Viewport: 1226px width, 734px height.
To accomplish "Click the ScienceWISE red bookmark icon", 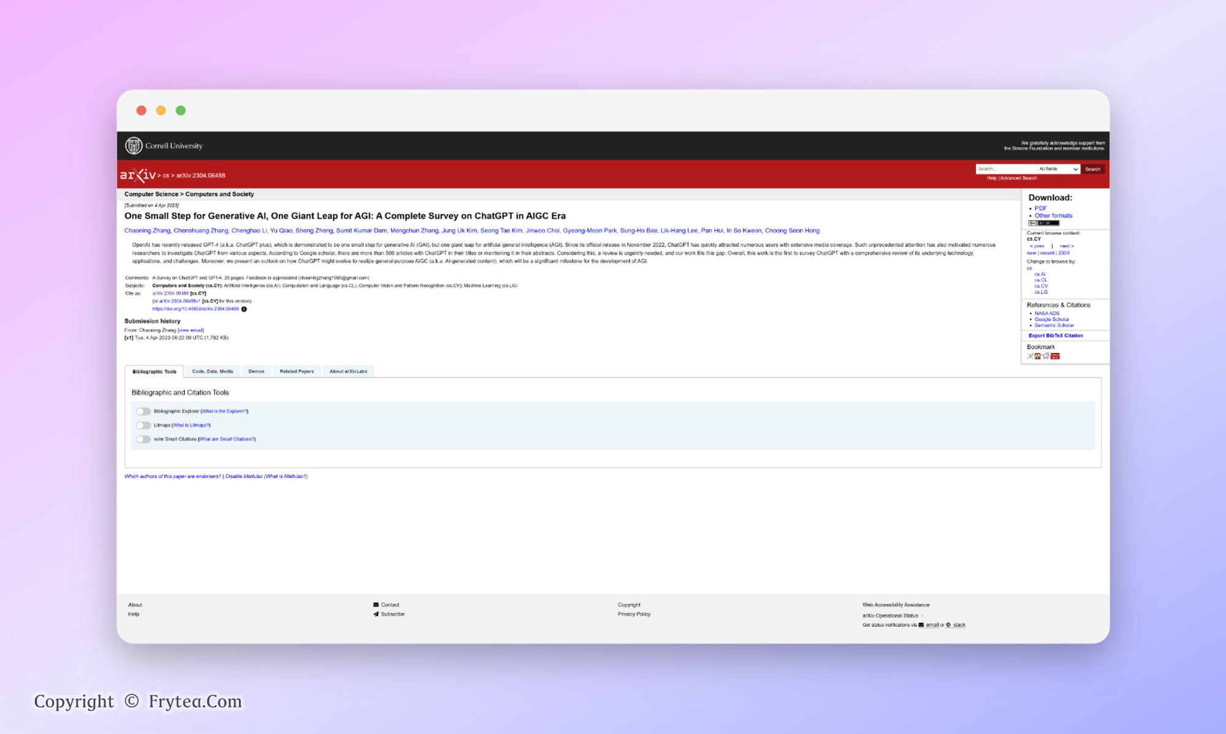I will [x=1055, y=356].
